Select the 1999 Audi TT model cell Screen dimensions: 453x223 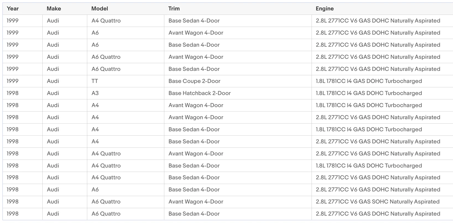pyautogui.click(x=125, y=81)
